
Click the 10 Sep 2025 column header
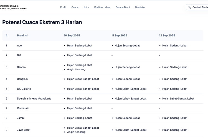click(x=72, y=36)
